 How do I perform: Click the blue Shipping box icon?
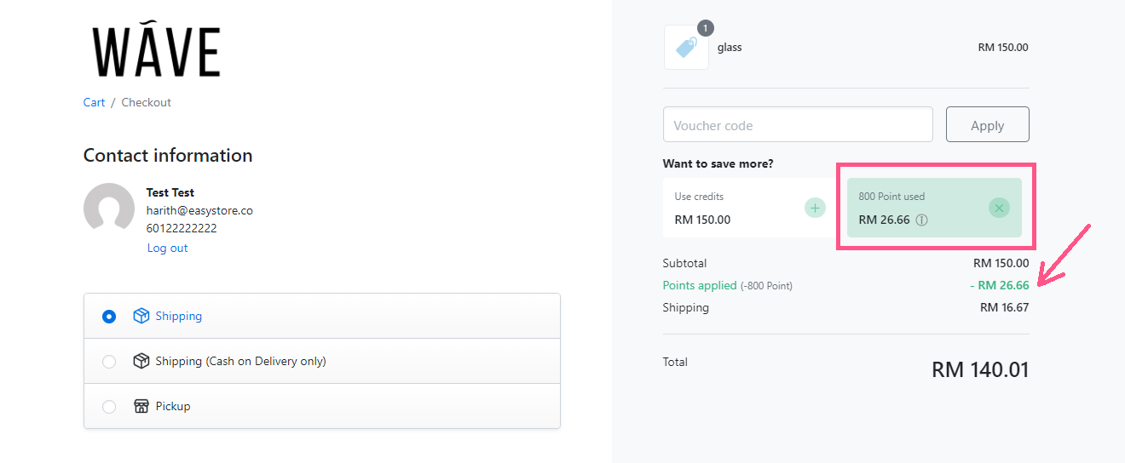click(x=141, y=316)
